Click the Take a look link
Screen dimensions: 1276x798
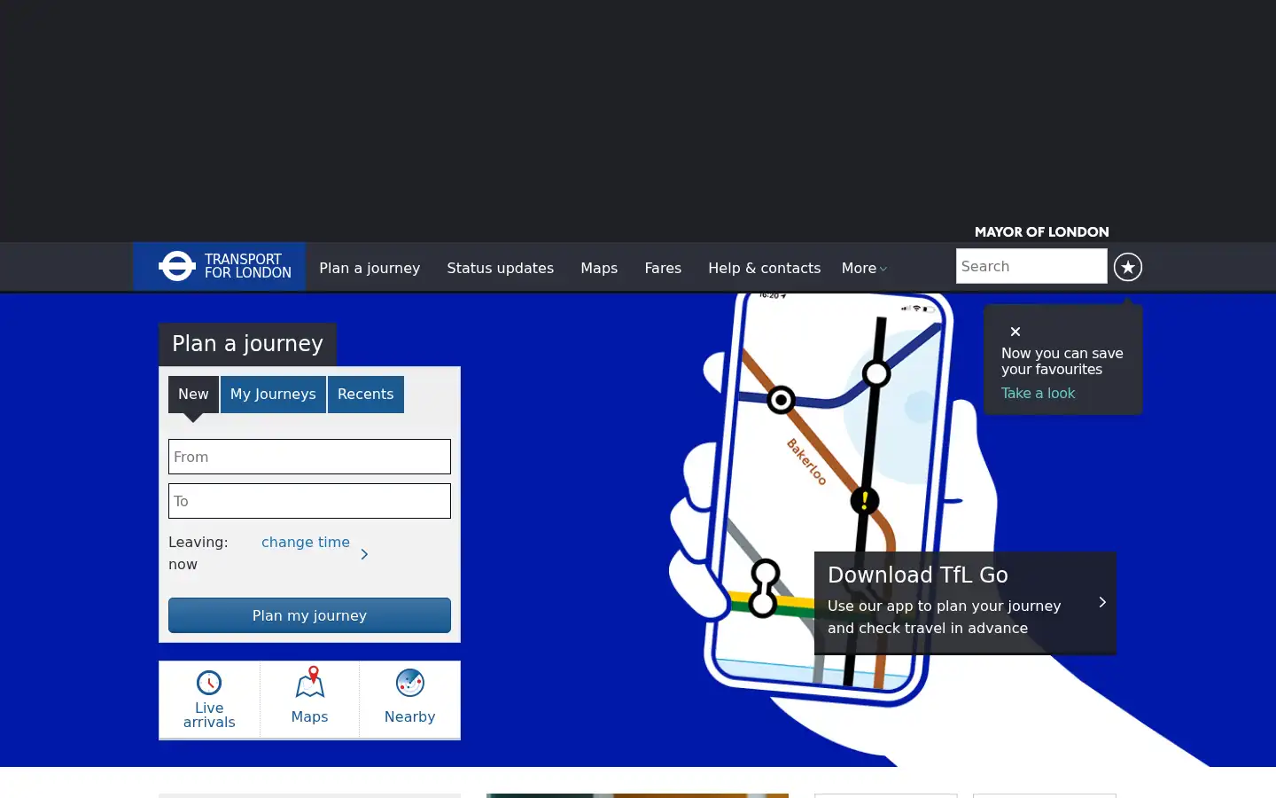click(x=1038, y=393)
